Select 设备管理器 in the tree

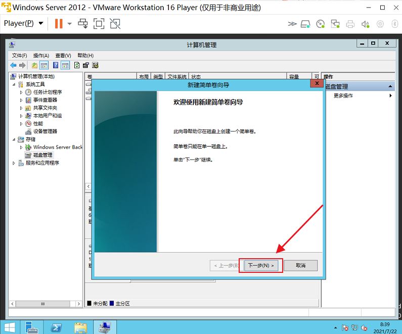45,131
